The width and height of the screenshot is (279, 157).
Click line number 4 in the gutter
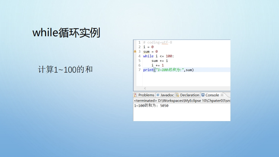tap(139, 56)
